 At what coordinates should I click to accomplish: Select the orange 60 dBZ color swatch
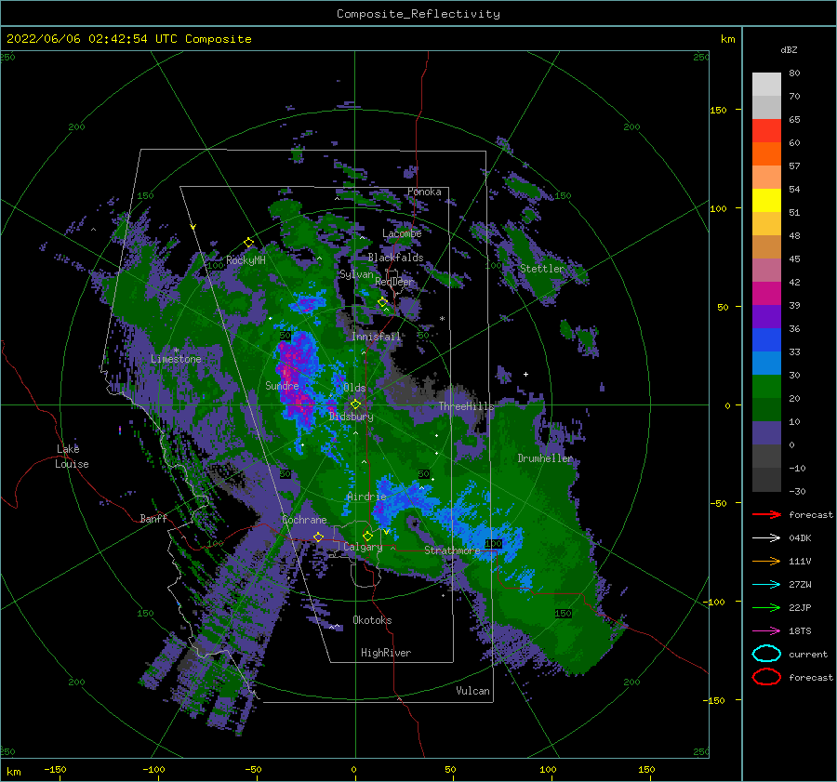click(x=766, y=154)
